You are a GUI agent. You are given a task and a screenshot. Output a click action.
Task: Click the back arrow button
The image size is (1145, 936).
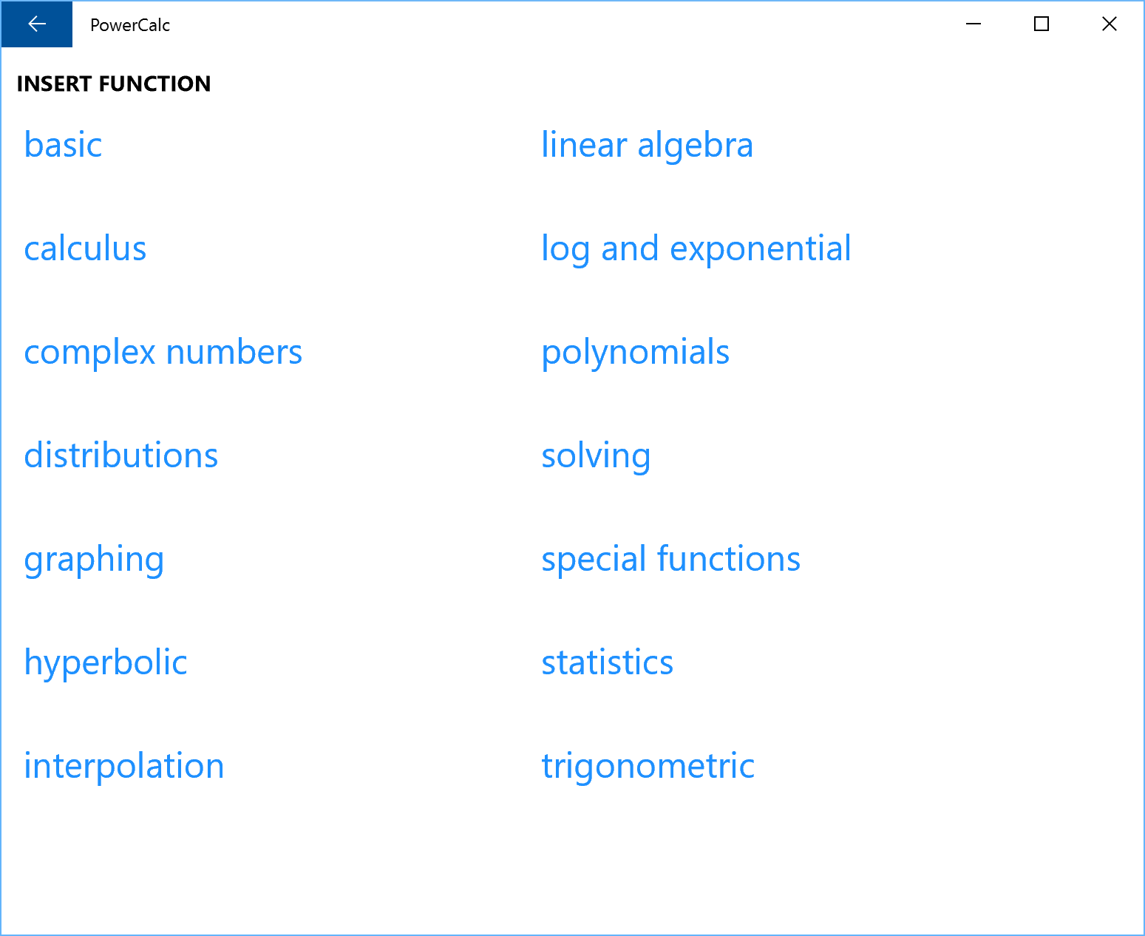point(36,24)
